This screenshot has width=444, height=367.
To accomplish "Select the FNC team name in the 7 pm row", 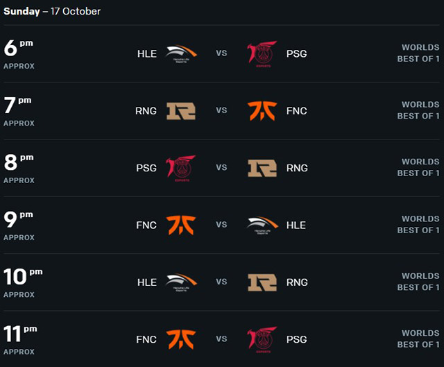I will [x=297, y=111].
